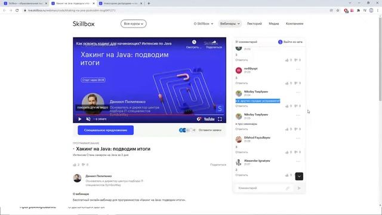This screenshot has height=215, width=382.
Task: Open options for Nikolay's 21:04 comment
Action: [298, 93]
